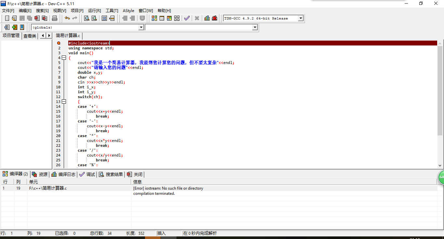
Task: Click the 'switch(ch);' code line
Action: click(x=90, y=97)
